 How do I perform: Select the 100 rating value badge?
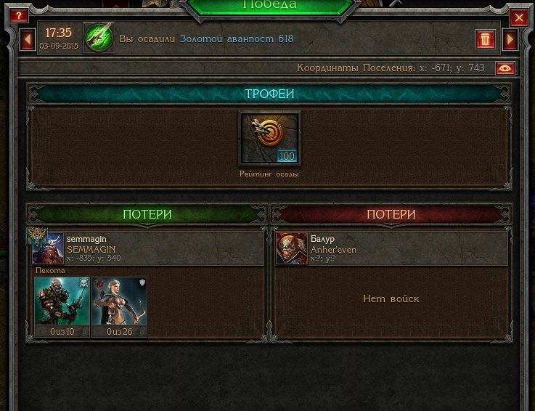tap(287, 156)
